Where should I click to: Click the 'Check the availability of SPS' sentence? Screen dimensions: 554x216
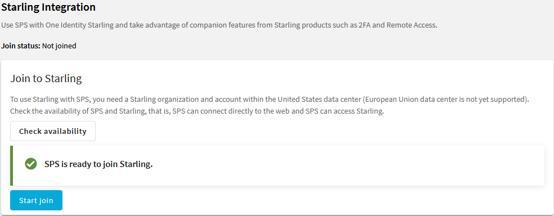pos(197,111)
